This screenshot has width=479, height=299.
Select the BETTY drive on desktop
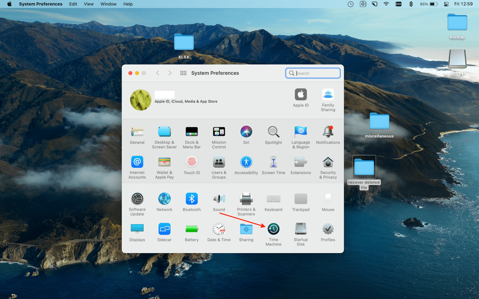[457, 63]
